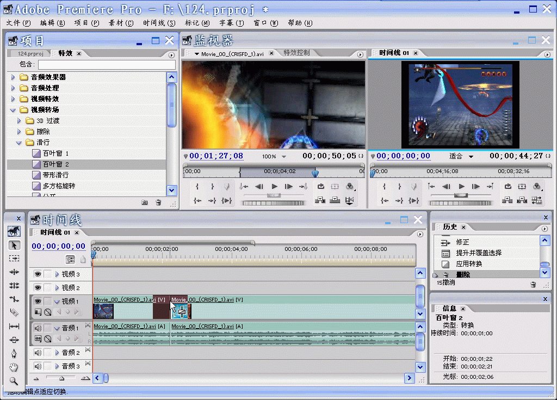The image size is (557, 400).
Task: Click 应用转换 history entry
Action: (469, 264)
